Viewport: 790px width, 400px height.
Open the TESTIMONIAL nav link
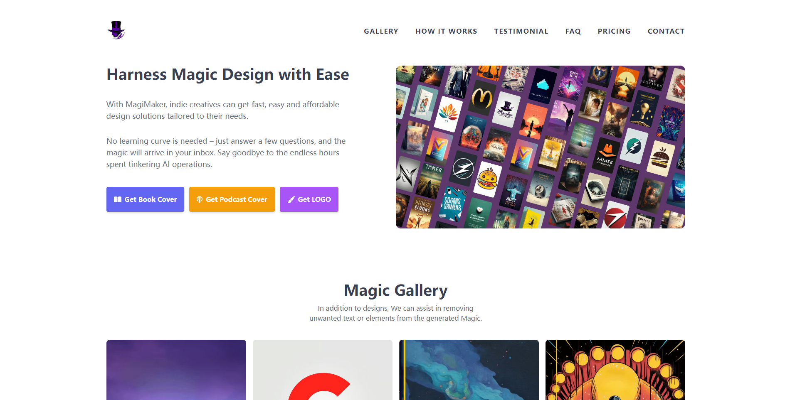tap(521, 31)
